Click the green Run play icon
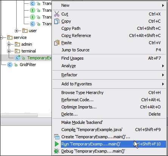The height and width of the screenshot is (156, 168). pos(57,144)
